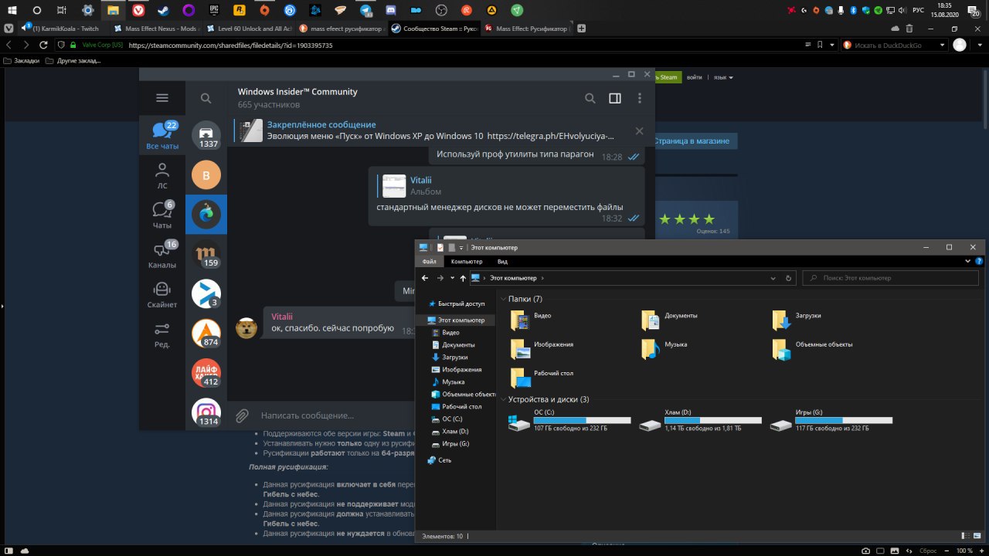989x556 pixels.
Task: Switch to 'Mass Effect Nexus - Mods' browser tab
Action: 156,29
